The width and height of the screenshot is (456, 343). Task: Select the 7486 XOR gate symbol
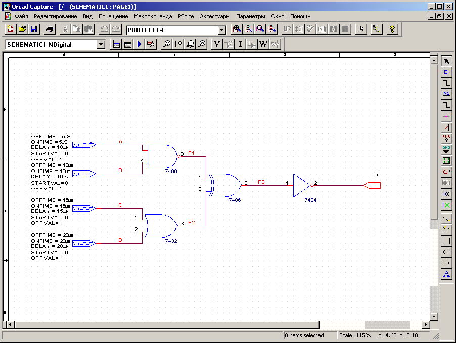pyautogui.click(x=225, y=186)
